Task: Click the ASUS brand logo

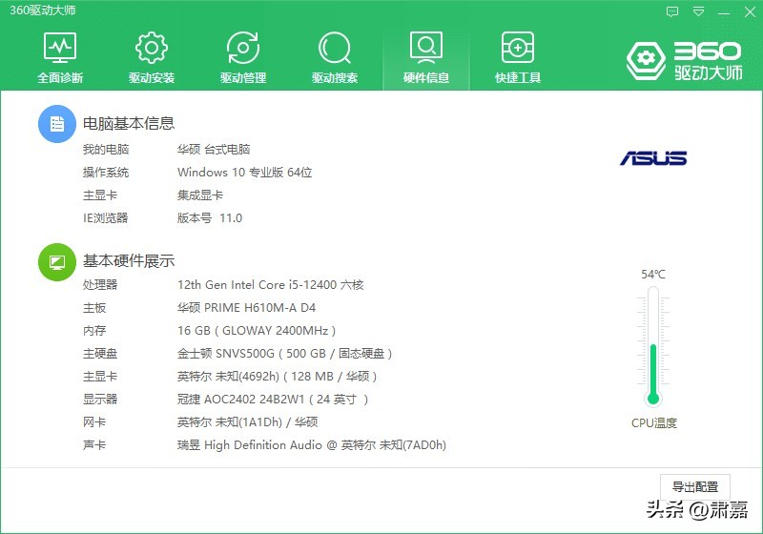Action: (x=653, y=158)
